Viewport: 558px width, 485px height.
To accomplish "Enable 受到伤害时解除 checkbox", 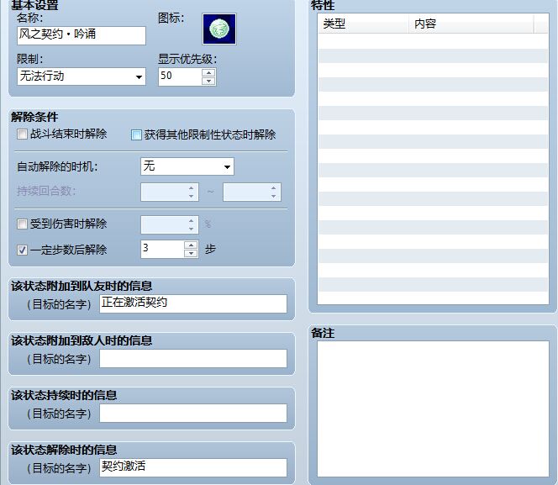I will click(x=22, y=224).
